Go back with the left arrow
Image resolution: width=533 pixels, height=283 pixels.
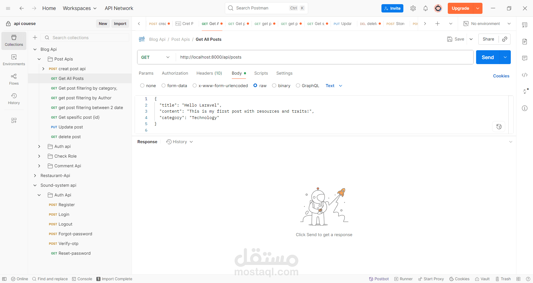[22, 8]
